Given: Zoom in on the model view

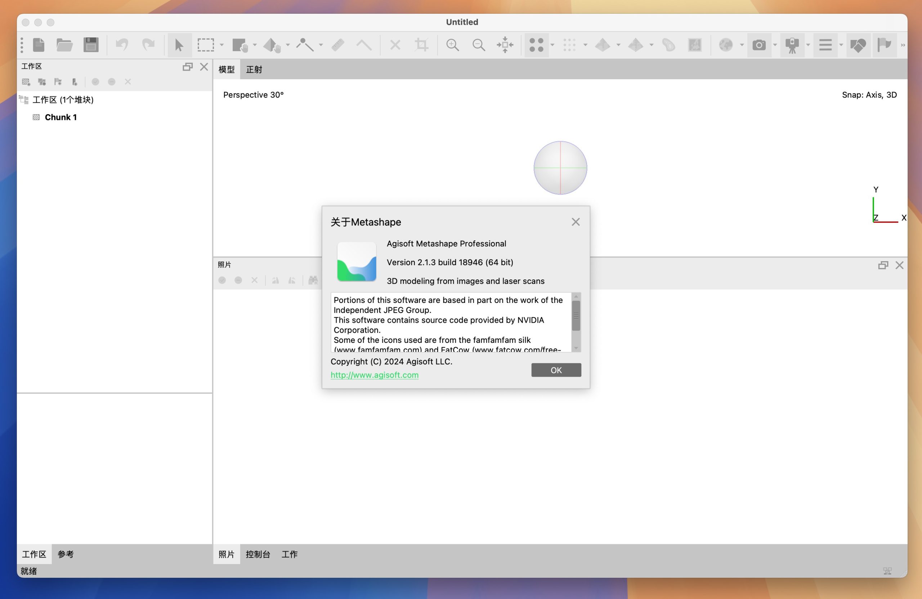Looking at the screenshot, I should (x=452, y=45).
